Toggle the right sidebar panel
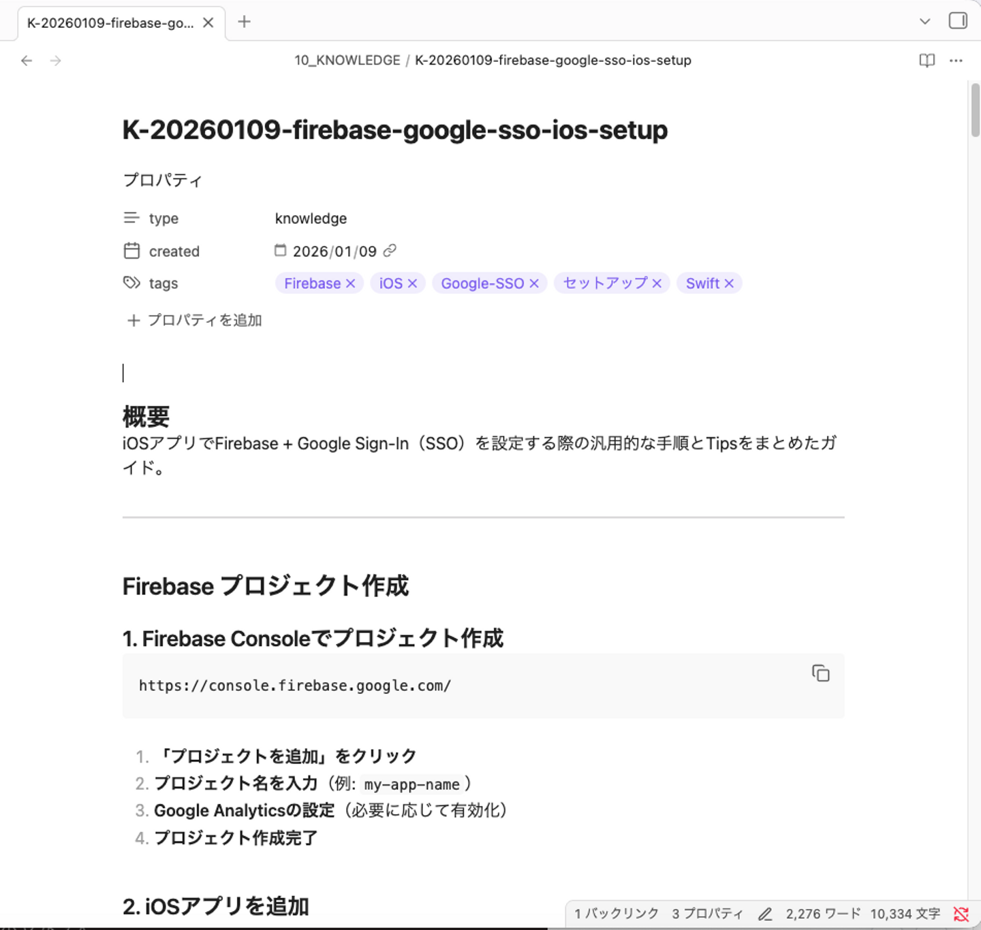The image size is (981, 930). (x=958, y=21)
